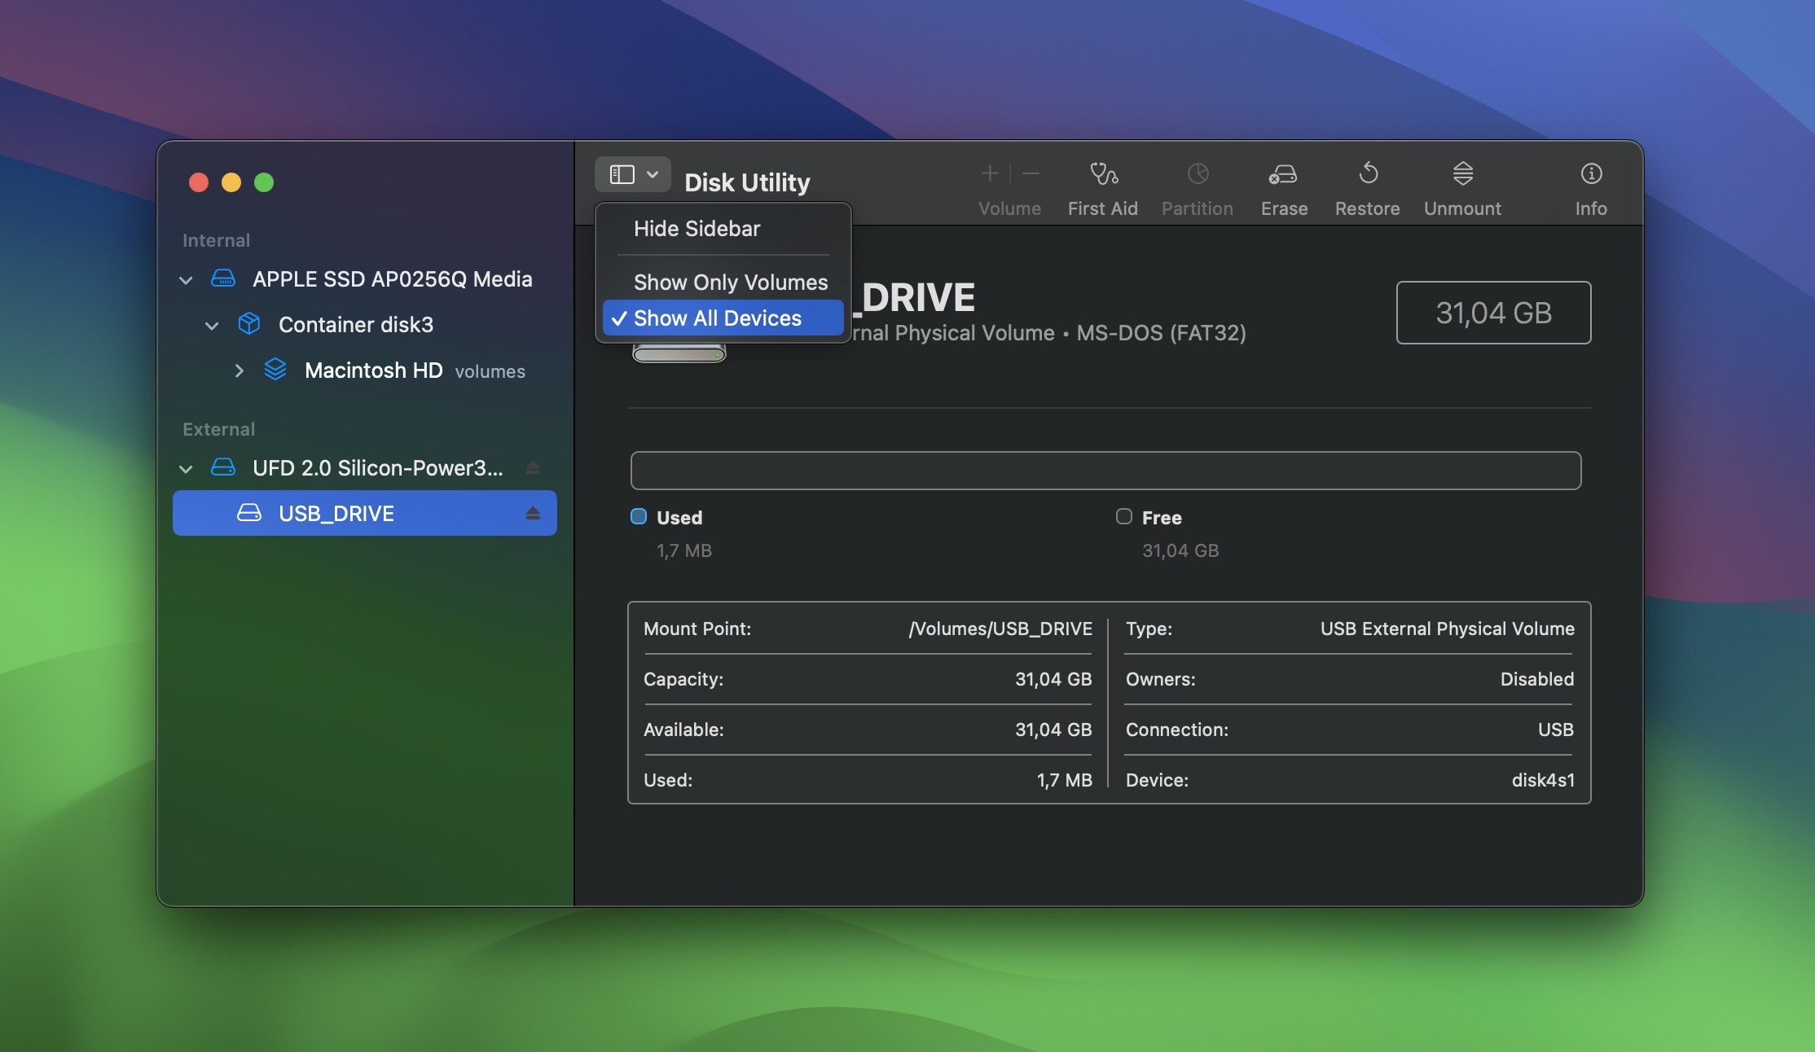Collapse the Container disk3 node
The height and width of the screenshot is (1052, 1815).
[212, 326]
